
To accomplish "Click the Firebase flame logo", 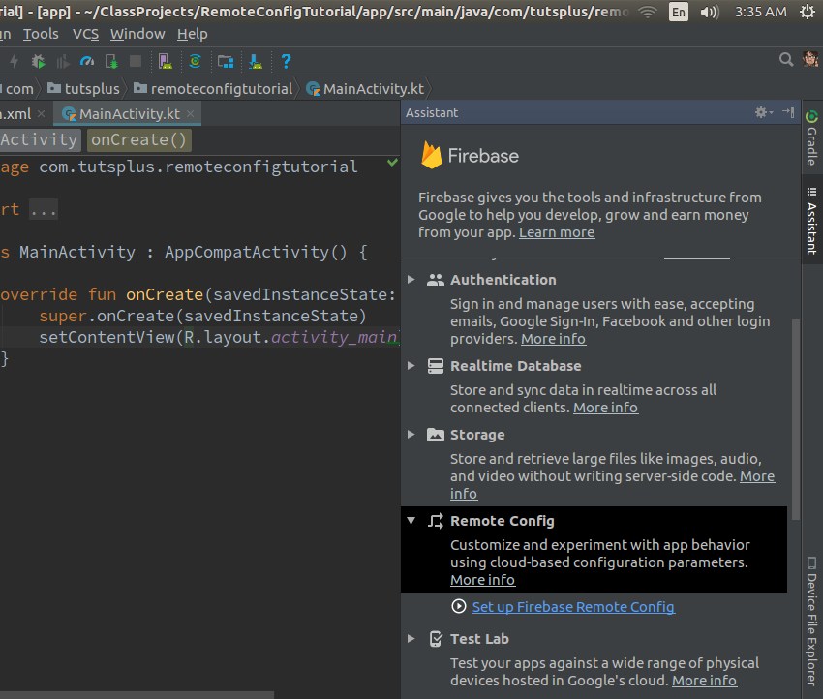I will click(x=432, y=155).
